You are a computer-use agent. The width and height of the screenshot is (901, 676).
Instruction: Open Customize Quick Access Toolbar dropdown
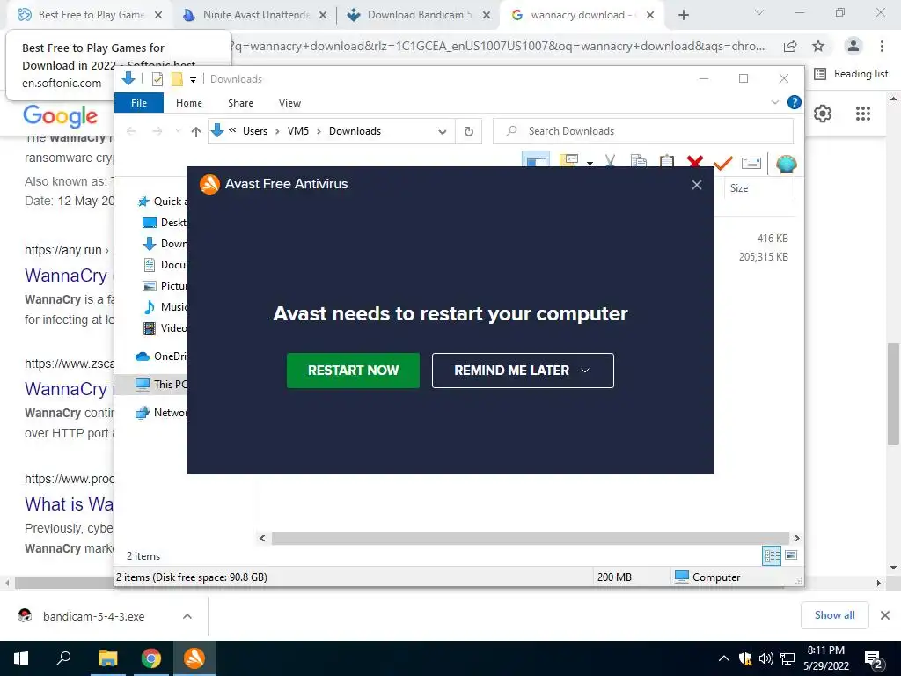(x=193, y=80)
